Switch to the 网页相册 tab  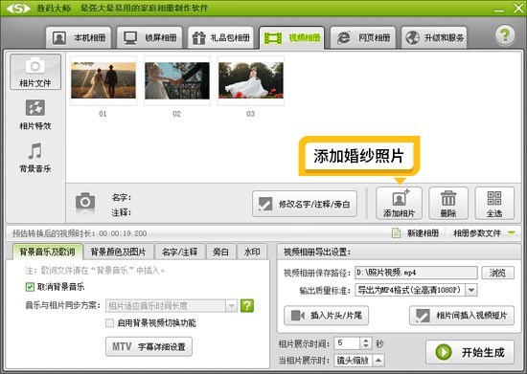[363, 37]
